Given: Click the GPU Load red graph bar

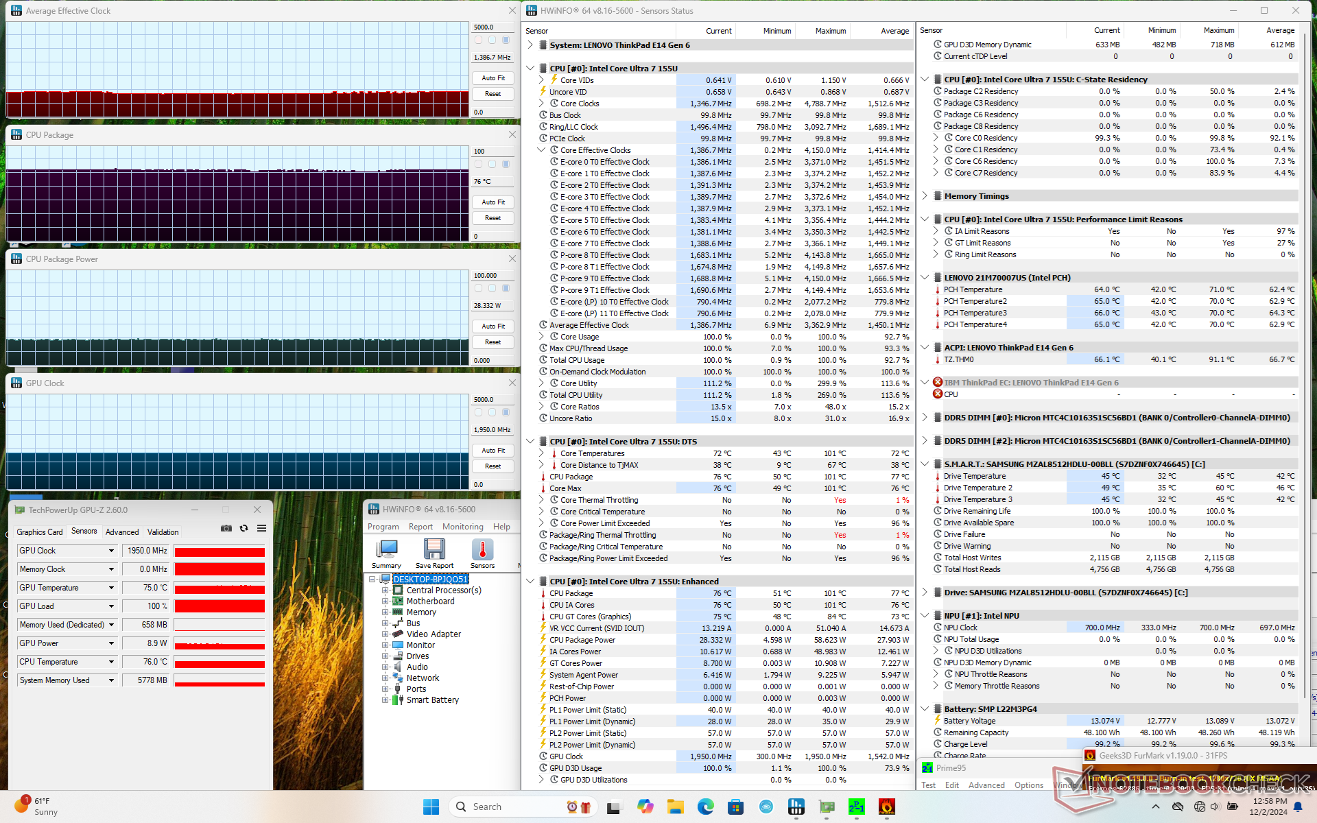Looking at the screenshot, I should [x=219, y=606].
